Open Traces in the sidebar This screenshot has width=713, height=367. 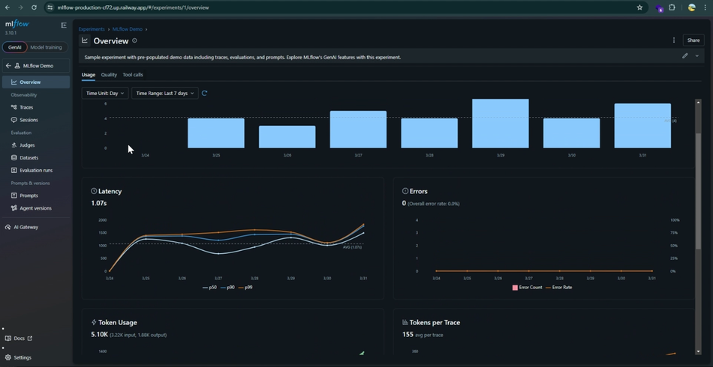coord(36,108)
